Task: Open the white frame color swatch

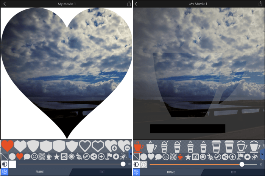Action: point(12,164)
